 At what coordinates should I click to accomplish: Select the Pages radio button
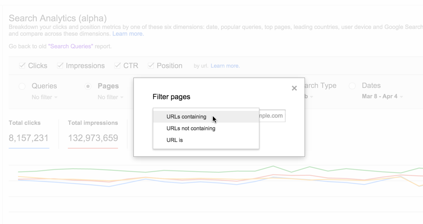click(89, 86)
